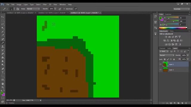191x107 pixels.
Task: Add a Color Balance adjustment
Action: (x=168, y=40)
